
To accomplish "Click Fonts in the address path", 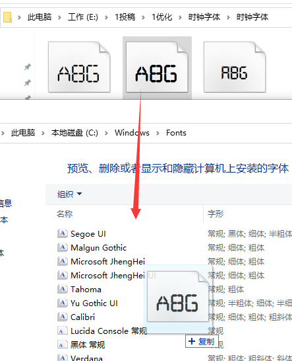I will click(x=176, y=133).
